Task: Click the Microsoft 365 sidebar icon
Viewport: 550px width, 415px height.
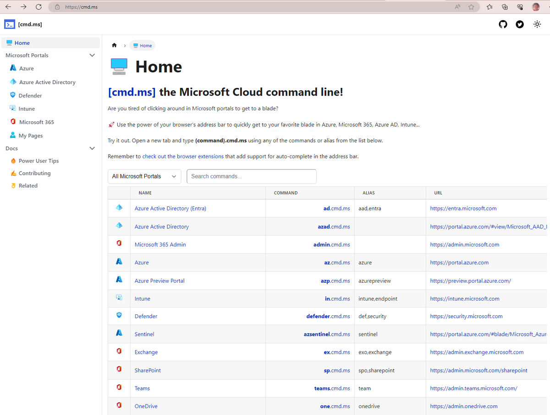Action: [x=13, y=122]
